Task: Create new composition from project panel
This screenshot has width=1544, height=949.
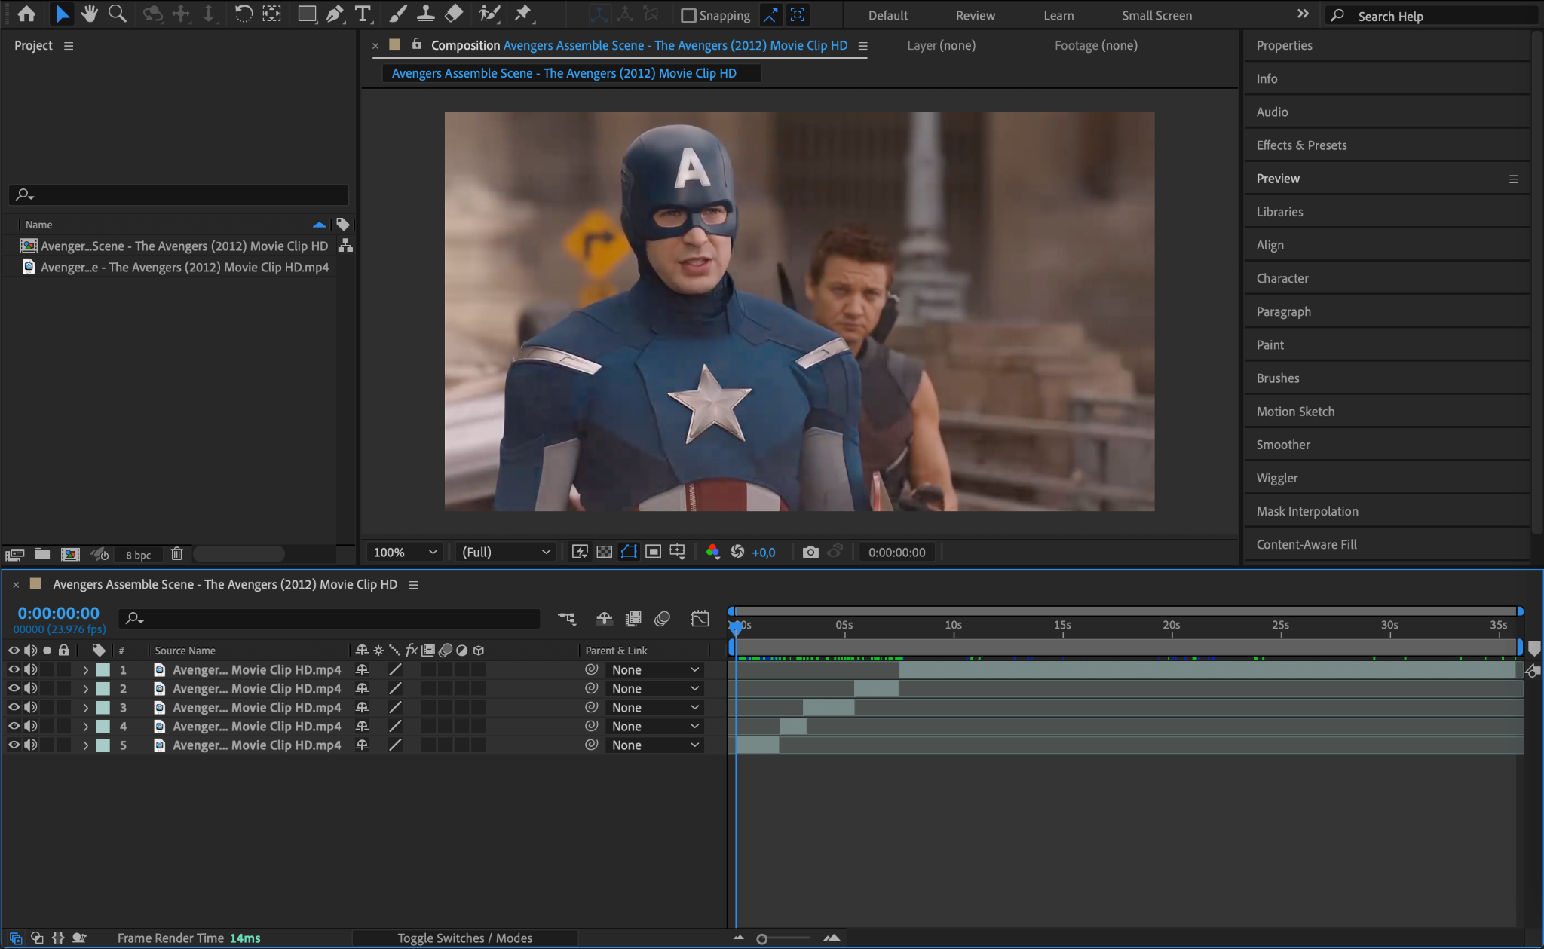Action: point(70,554)
